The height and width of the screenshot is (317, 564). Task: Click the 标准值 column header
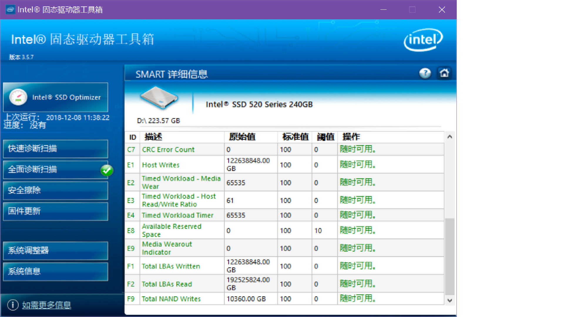tap(295, 137)
